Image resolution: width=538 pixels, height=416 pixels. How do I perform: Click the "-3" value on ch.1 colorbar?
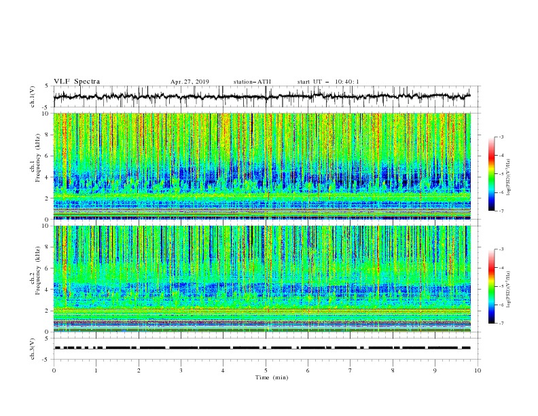click(x=501, y=137)
